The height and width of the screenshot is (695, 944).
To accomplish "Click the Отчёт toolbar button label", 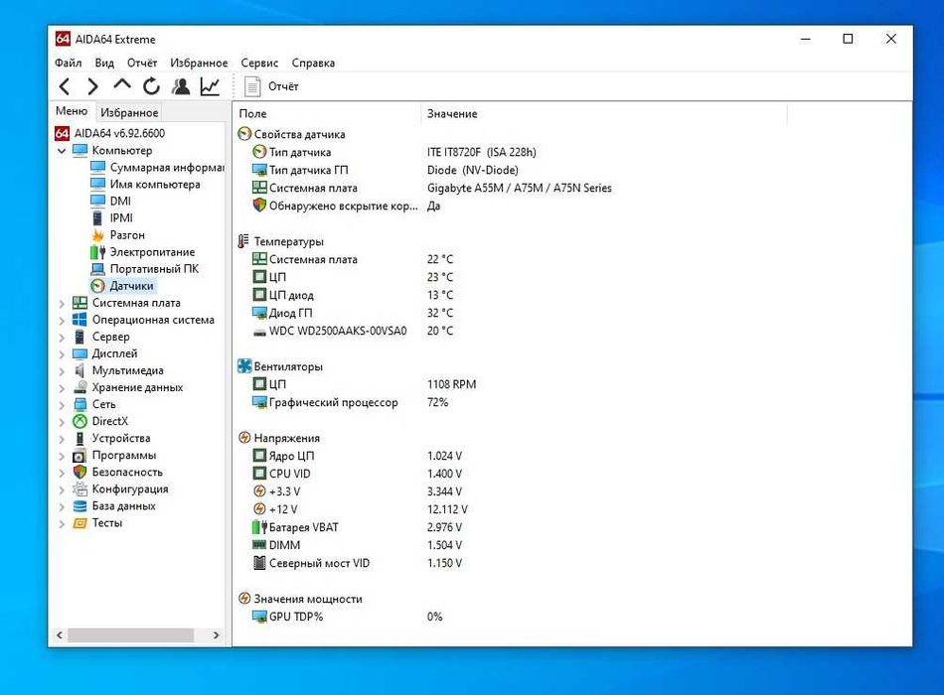I will pos(283,86).
